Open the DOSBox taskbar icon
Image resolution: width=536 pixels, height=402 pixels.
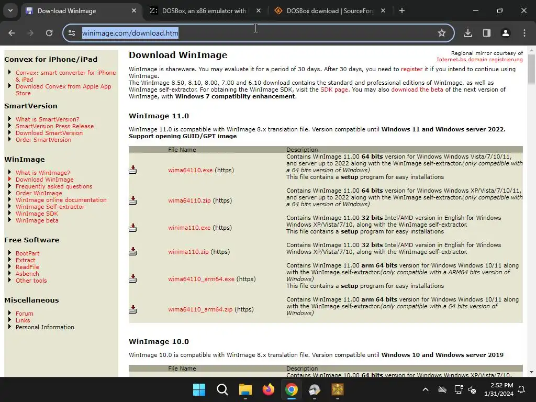tap(338, 389)
